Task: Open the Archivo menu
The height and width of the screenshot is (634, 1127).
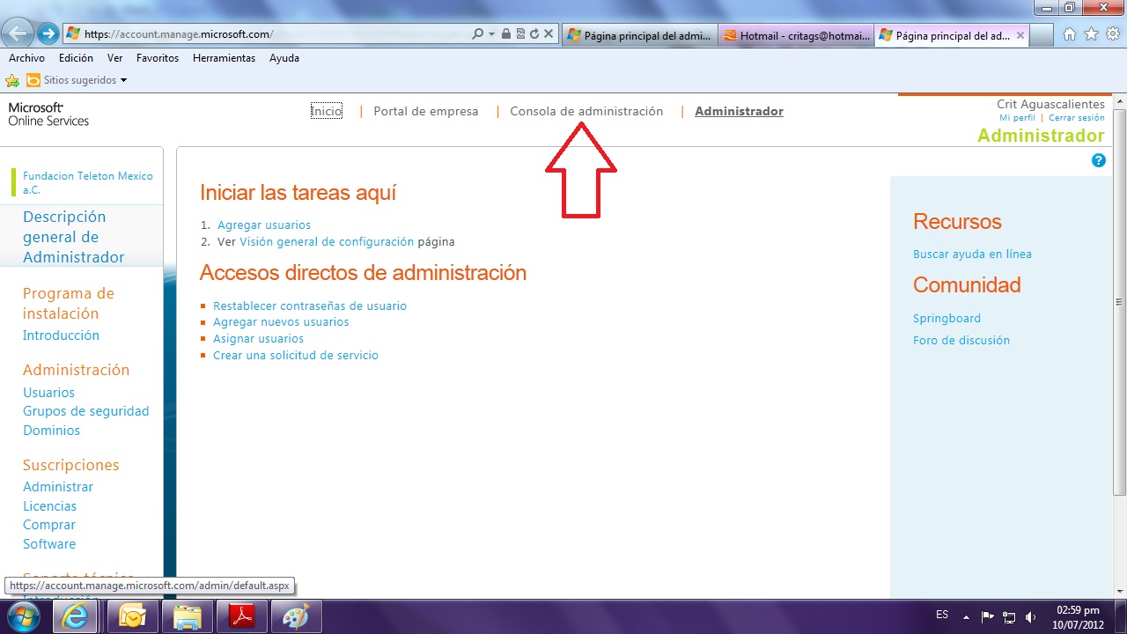Action: (x=26, y=58)
